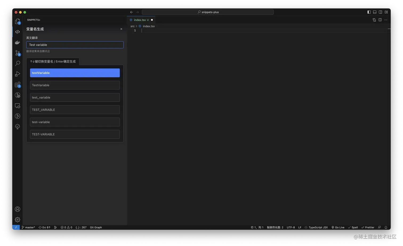The height and width of the screenshot is (246, 403).
Task: Go to line via 行 1, 列 1
Action: (257, 227)
